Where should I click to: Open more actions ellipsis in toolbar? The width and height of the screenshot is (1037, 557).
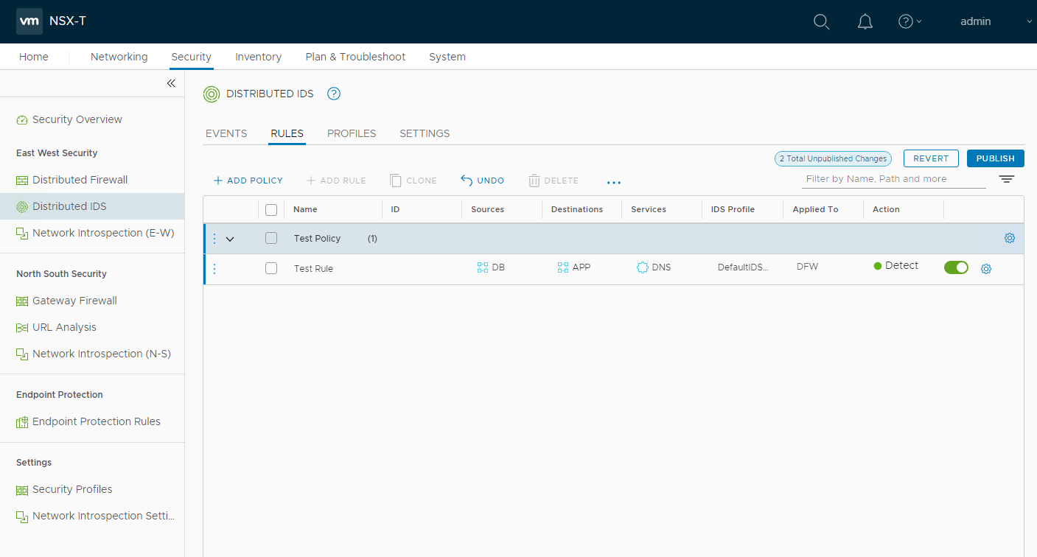click(x=614, y=182)
